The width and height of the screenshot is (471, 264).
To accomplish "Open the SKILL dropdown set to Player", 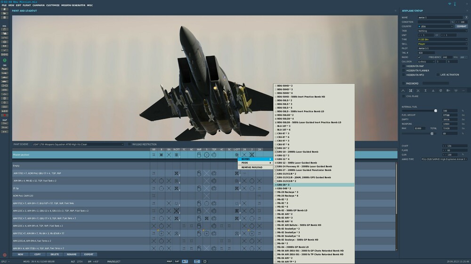I will pyautogui.click(x=442, y=44).
